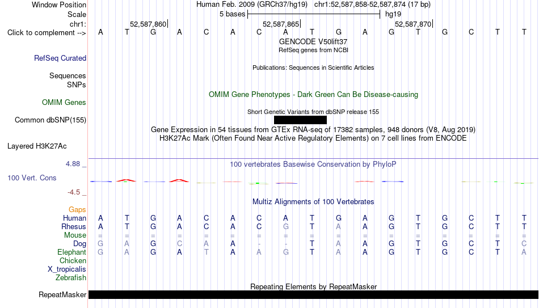
Task: Click the SNPs track label
Action: (77, 85)
